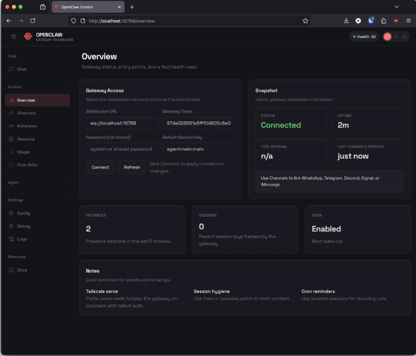This screenshot has height=356, width=416.
Task: Switch to dark theme with the moon toggle
Action: coord(404,36)
